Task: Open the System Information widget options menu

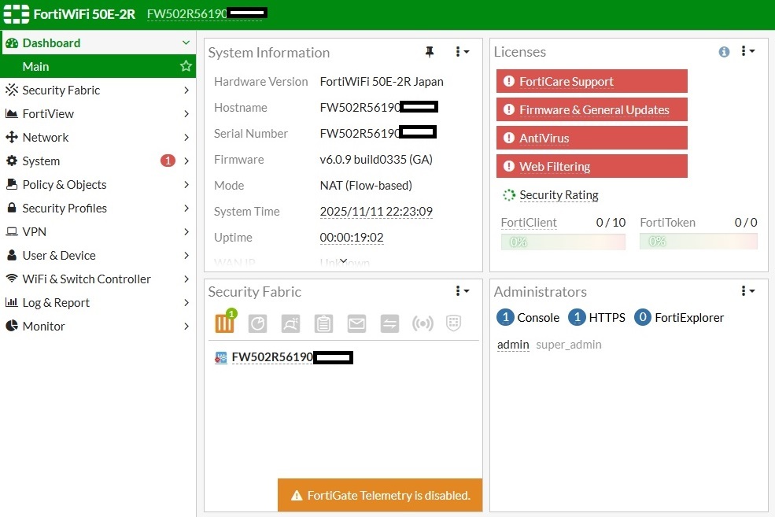Action: (462, 52)
